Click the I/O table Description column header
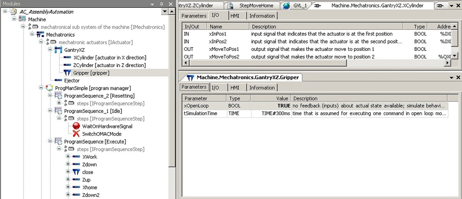 point(325,26)
